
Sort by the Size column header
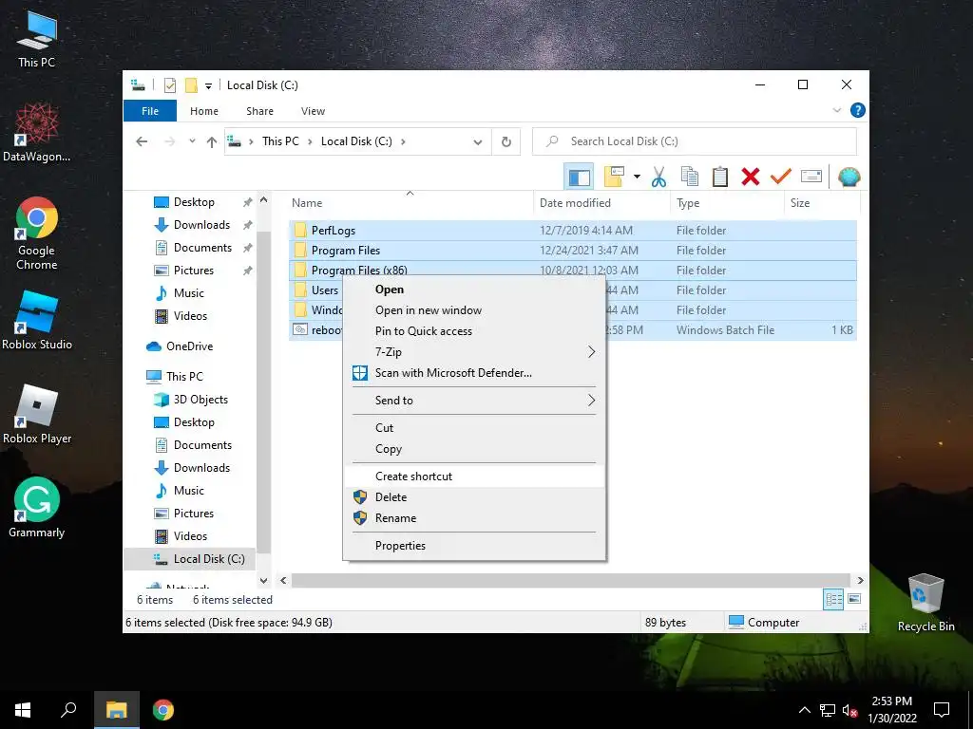(x=822, y=203)
